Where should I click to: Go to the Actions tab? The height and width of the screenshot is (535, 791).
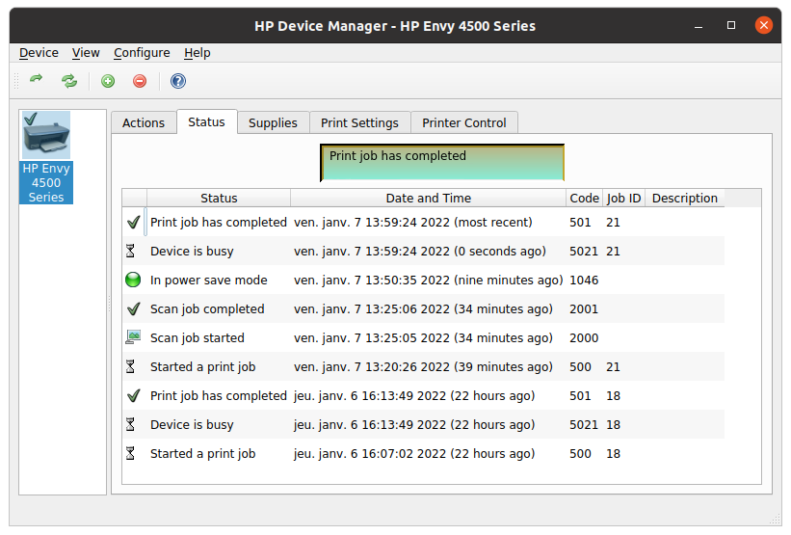click(144, 122)
